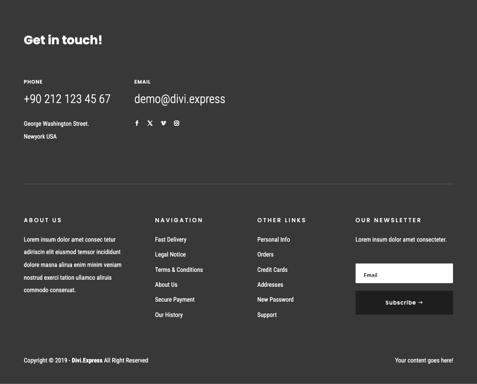Go to the Orders page link
The image size is (477, 384).
(265, 254)
